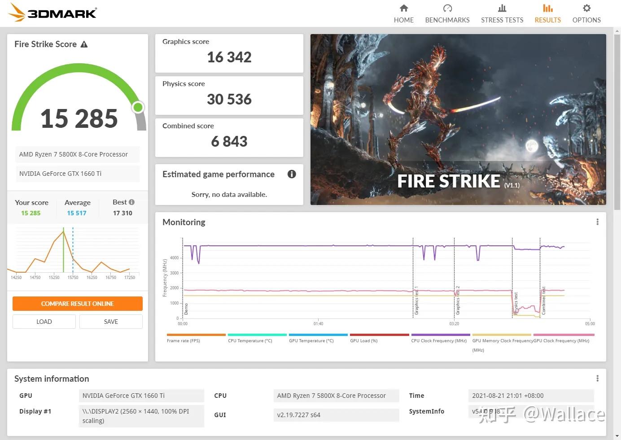
Task: Select BENCHMARKS in the top menu
Action: 447,20
